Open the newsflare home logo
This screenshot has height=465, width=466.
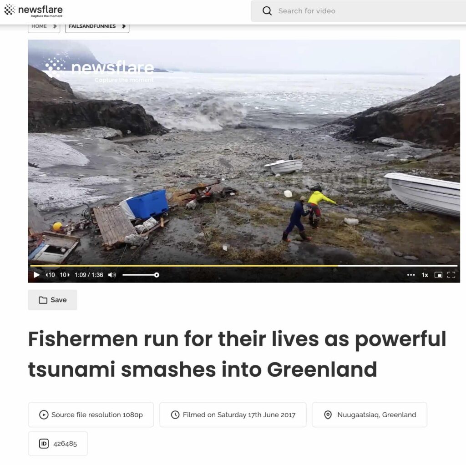pyautogui.click(x=34, y=10)
